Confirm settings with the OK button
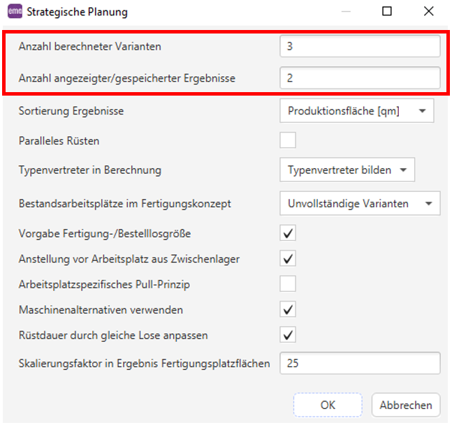Image resolution: width=452 pixels, height=425 pixels. click(328, 405)
